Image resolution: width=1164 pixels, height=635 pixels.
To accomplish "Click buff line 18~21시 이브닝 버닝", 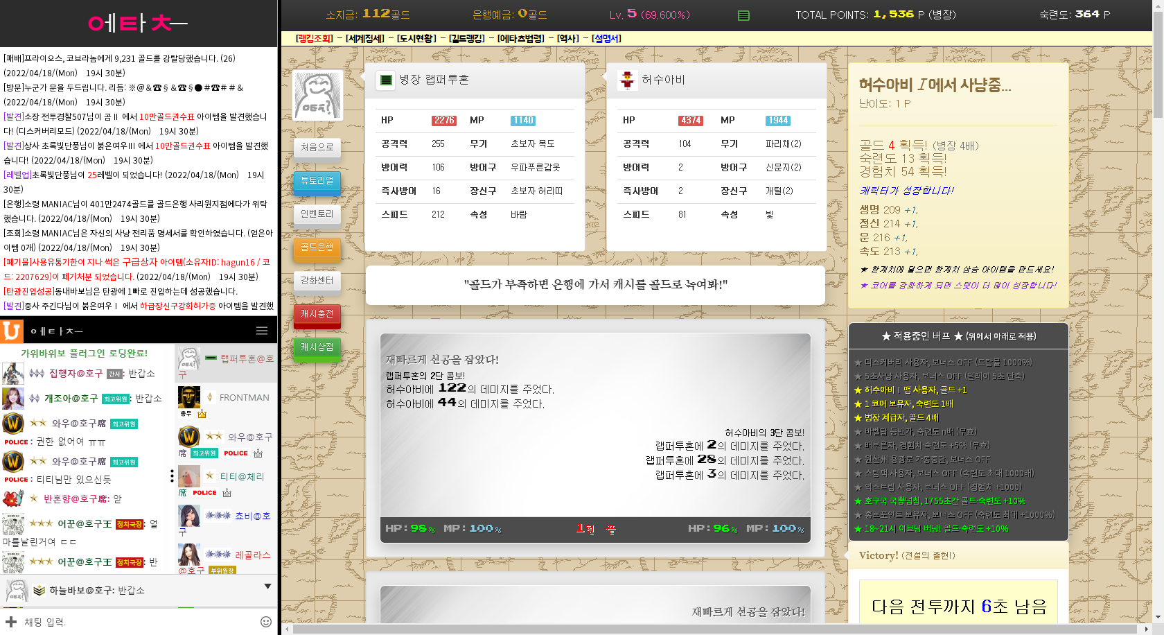I will click(931, 529).
